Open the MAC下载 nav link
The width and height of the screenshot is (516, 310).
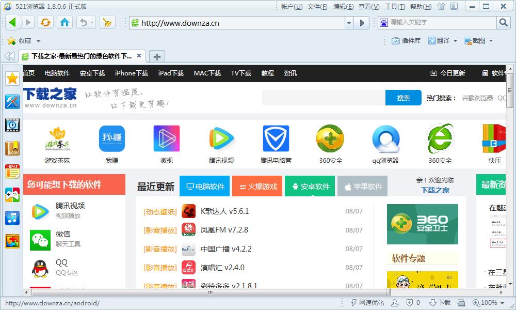tap(207, 73)
